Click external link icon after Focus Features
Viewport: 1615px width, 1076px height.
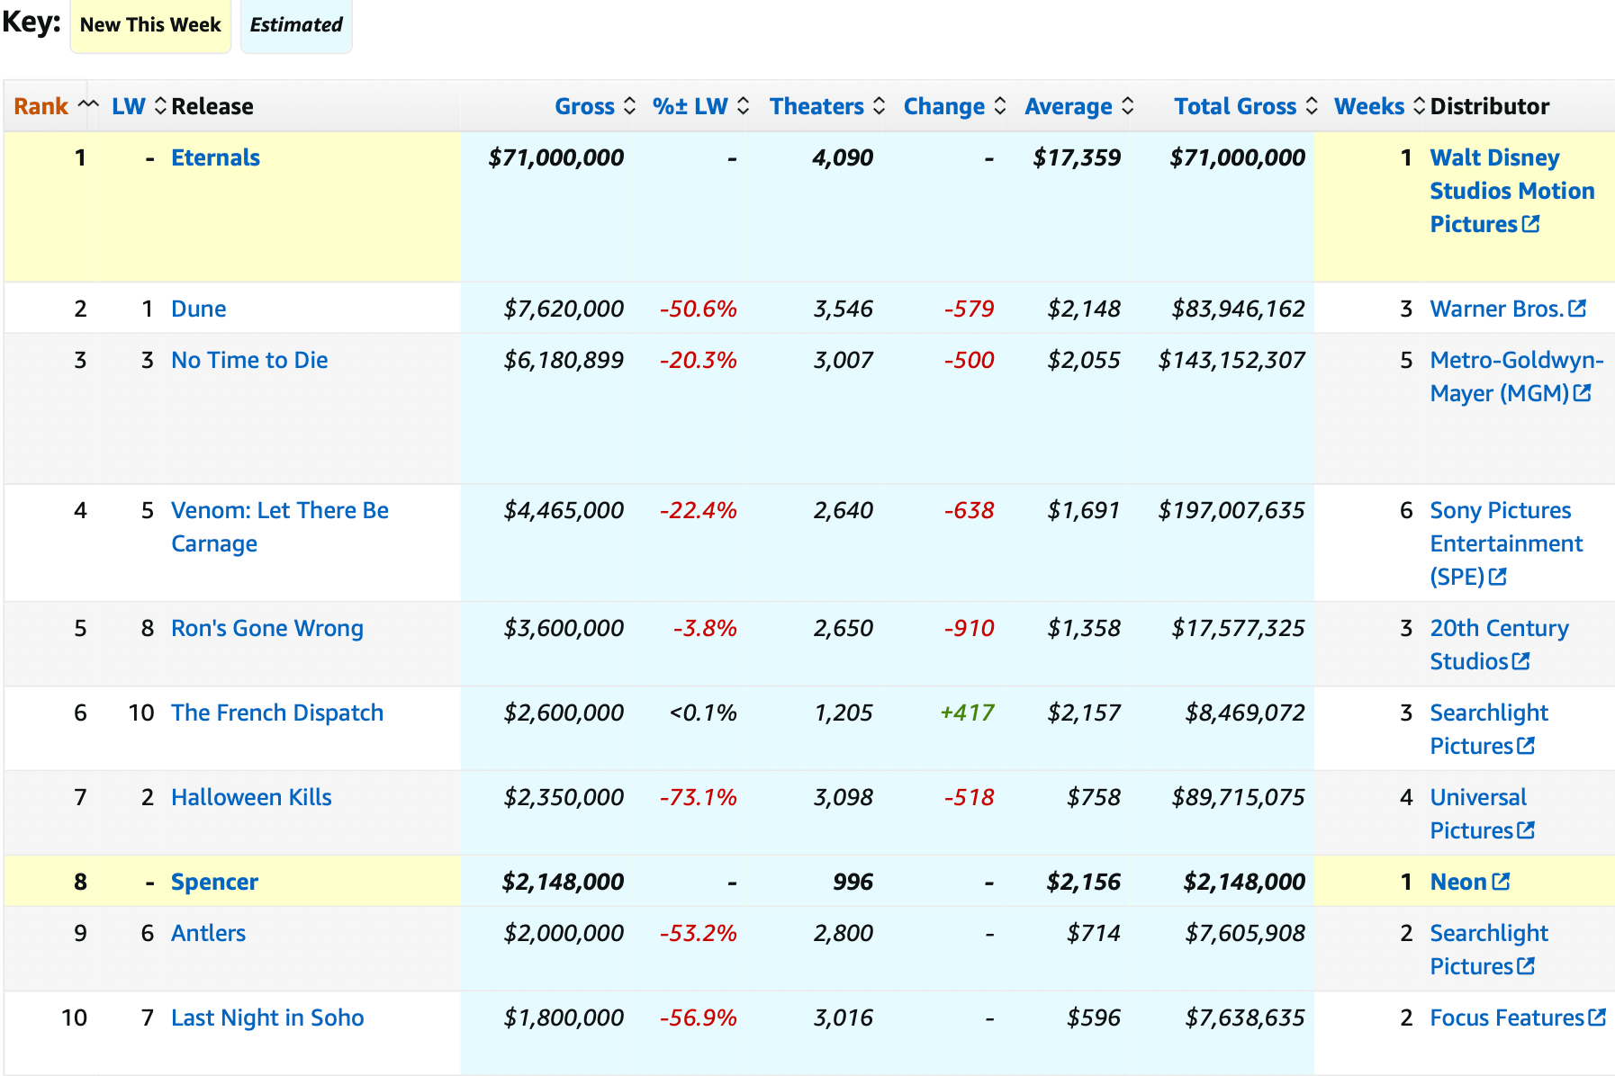(1597, 1018)
